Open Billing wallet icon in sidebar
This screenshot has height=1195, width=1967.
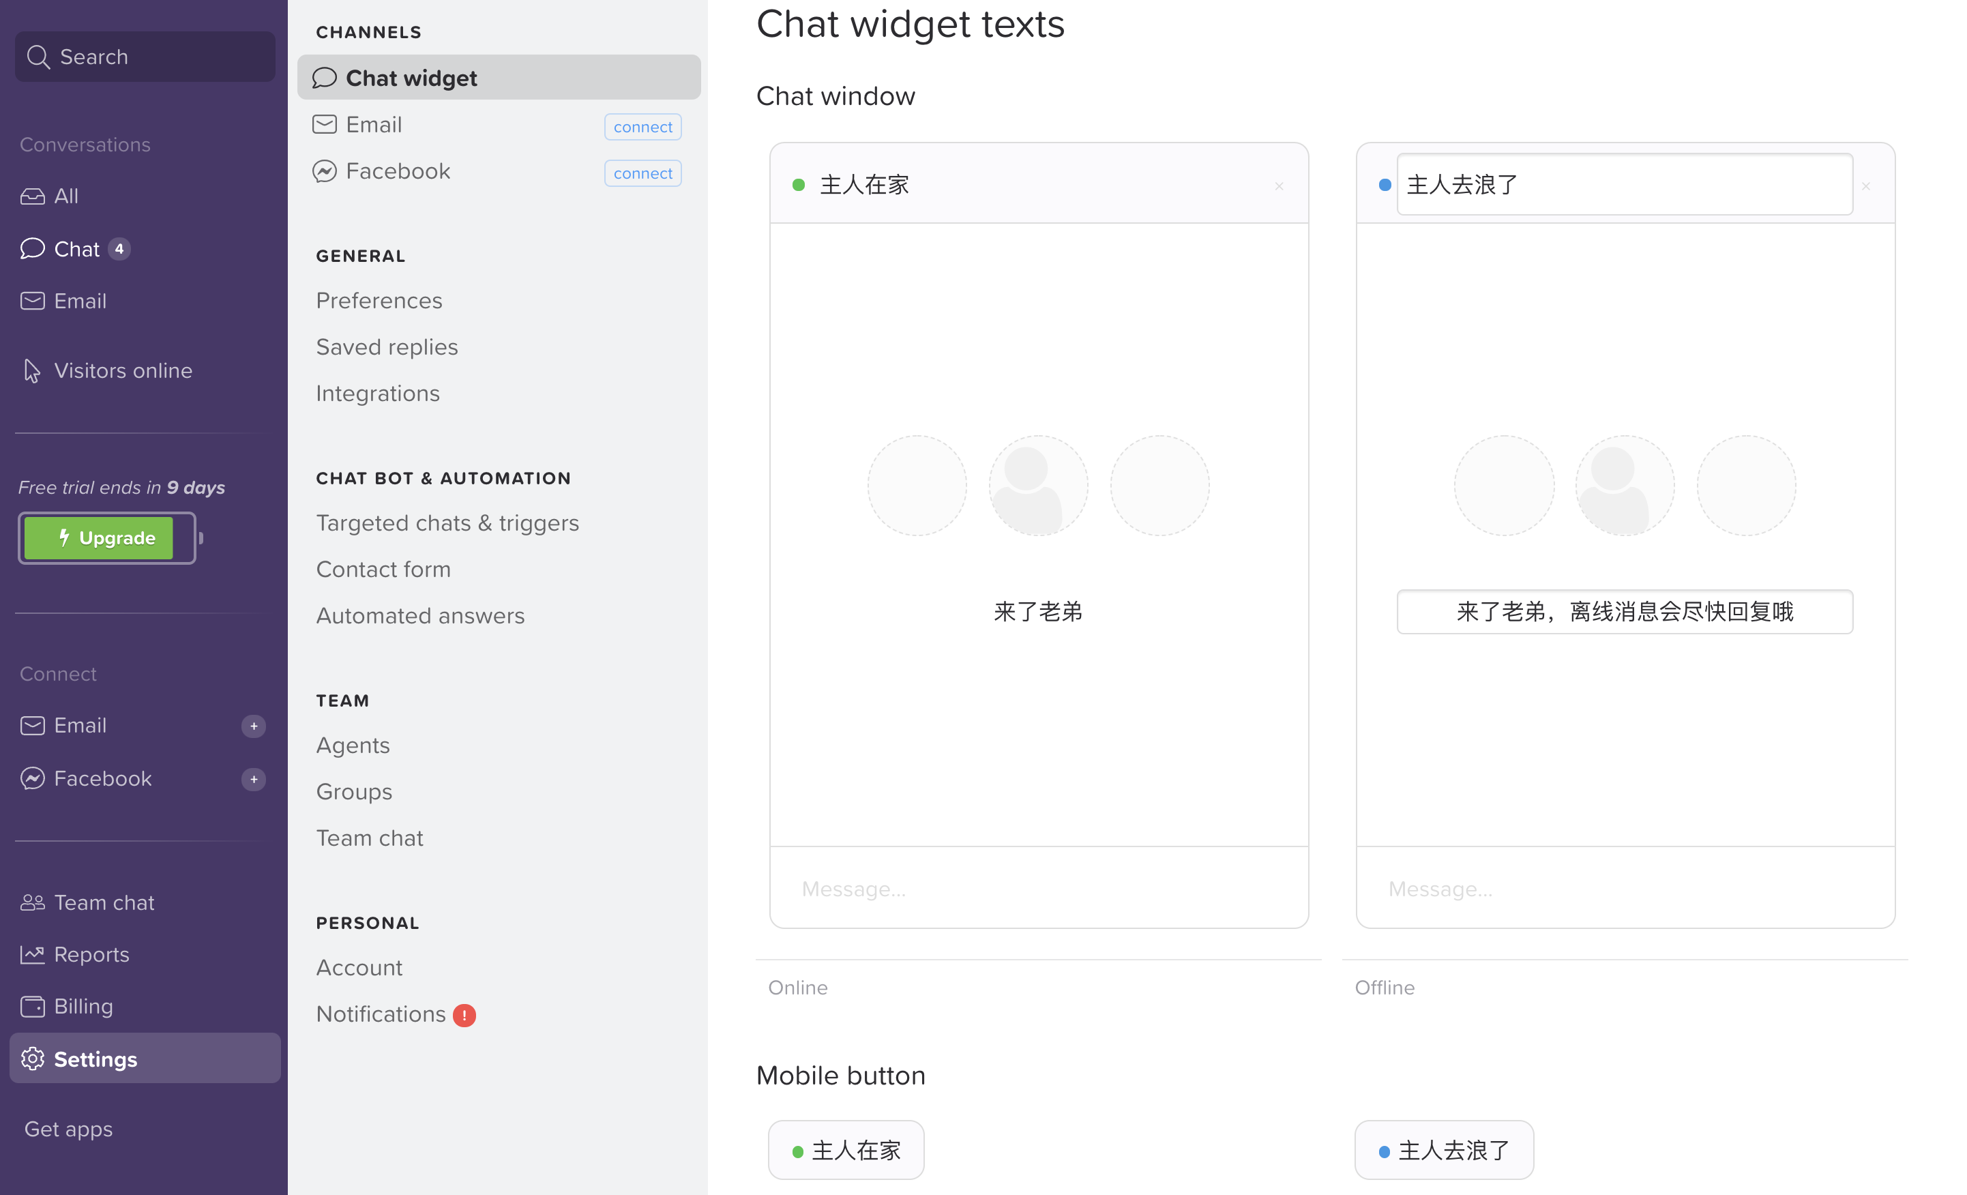pos(33,1006)
